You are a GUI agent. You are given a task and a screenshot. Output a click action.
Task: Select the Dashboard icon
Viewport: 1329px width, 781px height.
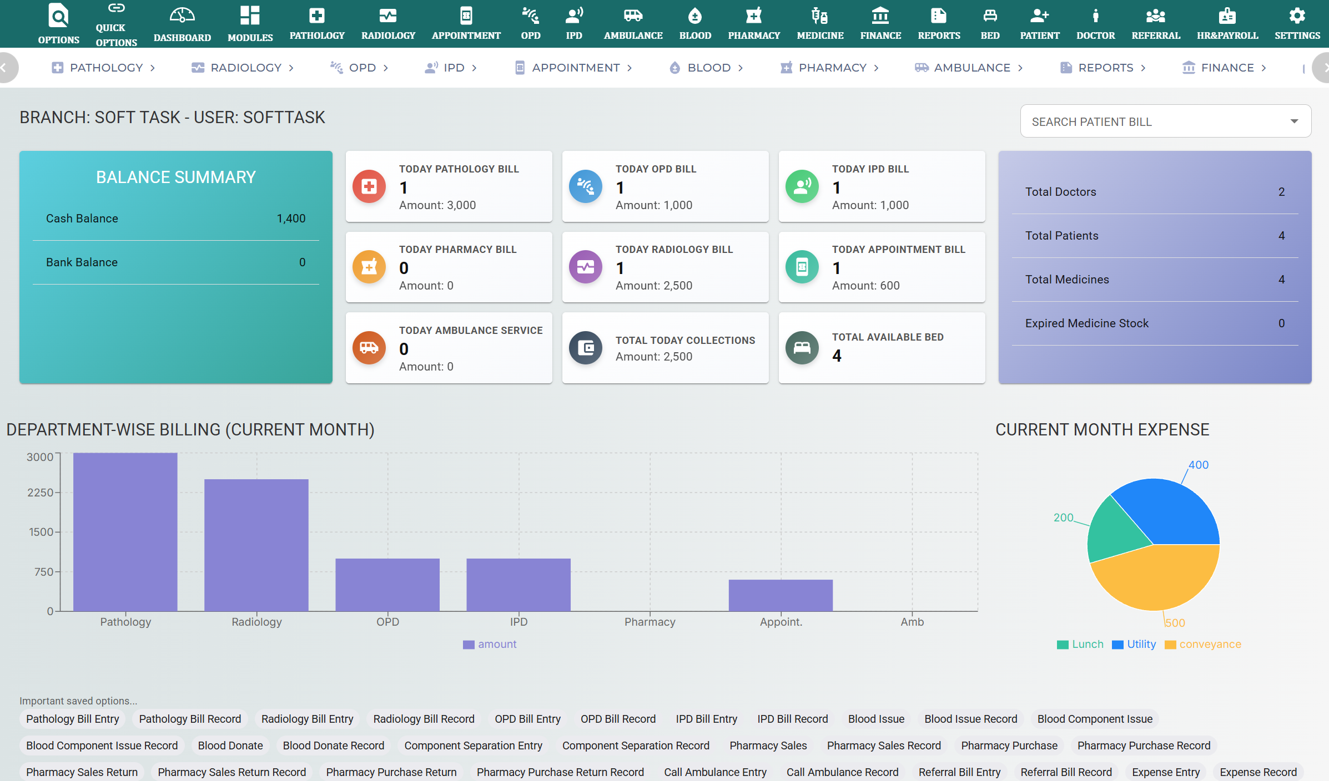point(182,23)
